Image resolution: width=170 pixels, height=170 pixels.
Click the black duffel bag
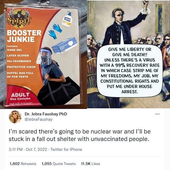pos(59,91)
